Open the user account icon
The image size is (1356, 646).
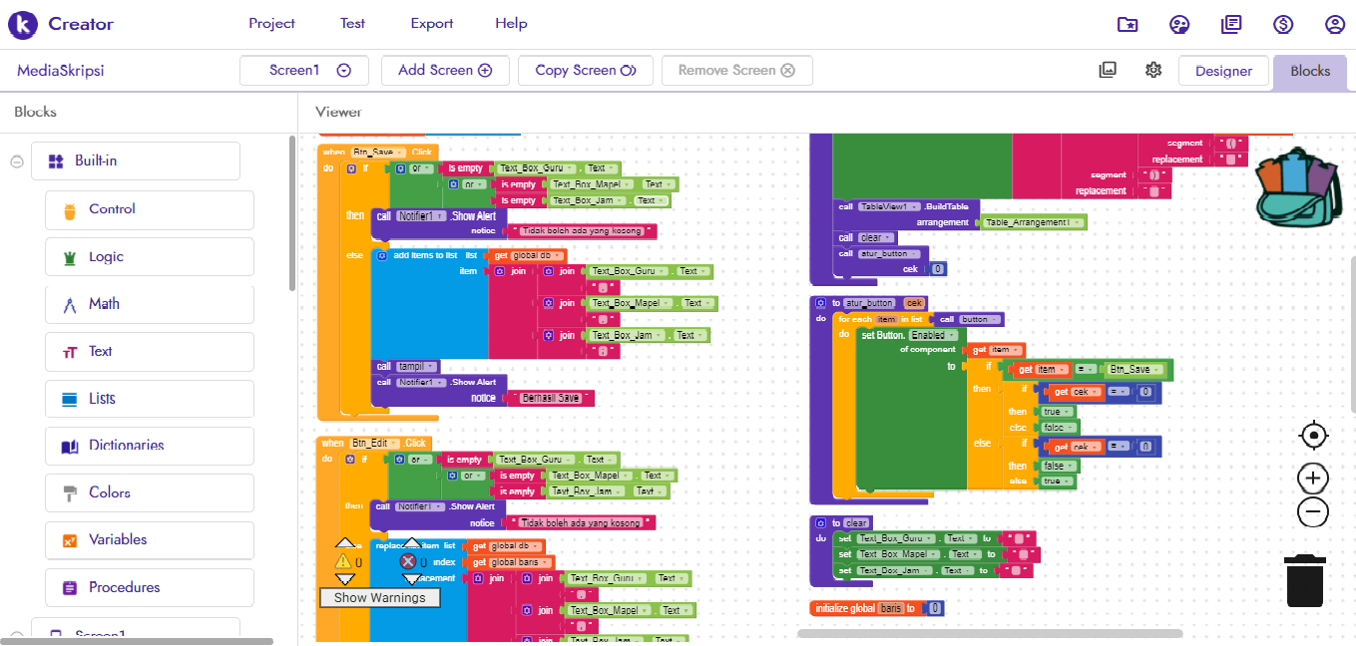(x=1335, y=25)
